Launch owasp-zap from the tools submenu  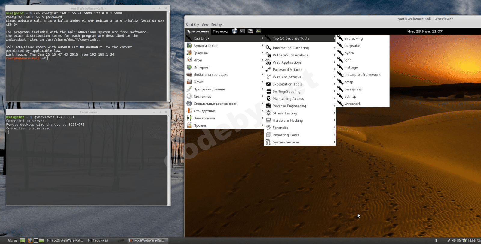click(x=363, y=89)
